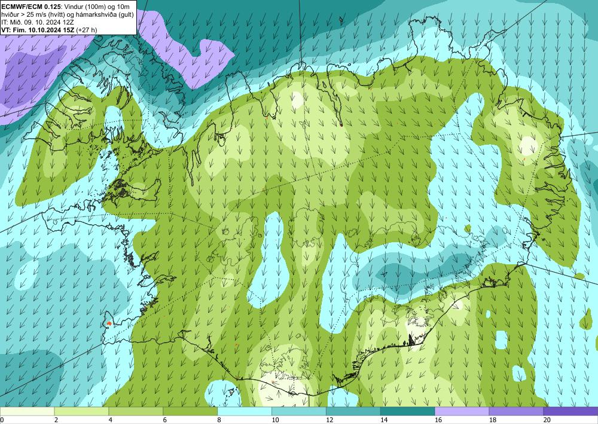Click the legend scale label '10'
598x424 pixels.
point(275,420)
